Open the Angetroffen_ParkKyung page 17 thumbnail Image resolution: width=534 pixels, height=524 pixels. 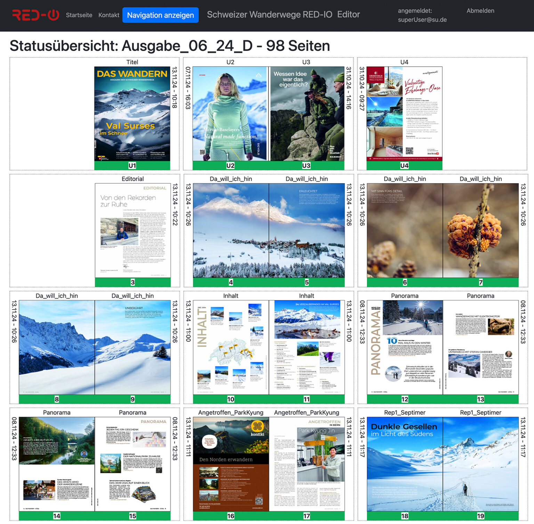point(307,464)
